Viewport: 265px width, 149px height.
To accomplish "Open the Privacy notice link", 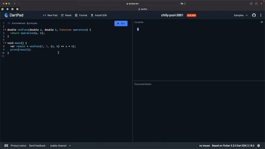I will click(18, 146).
